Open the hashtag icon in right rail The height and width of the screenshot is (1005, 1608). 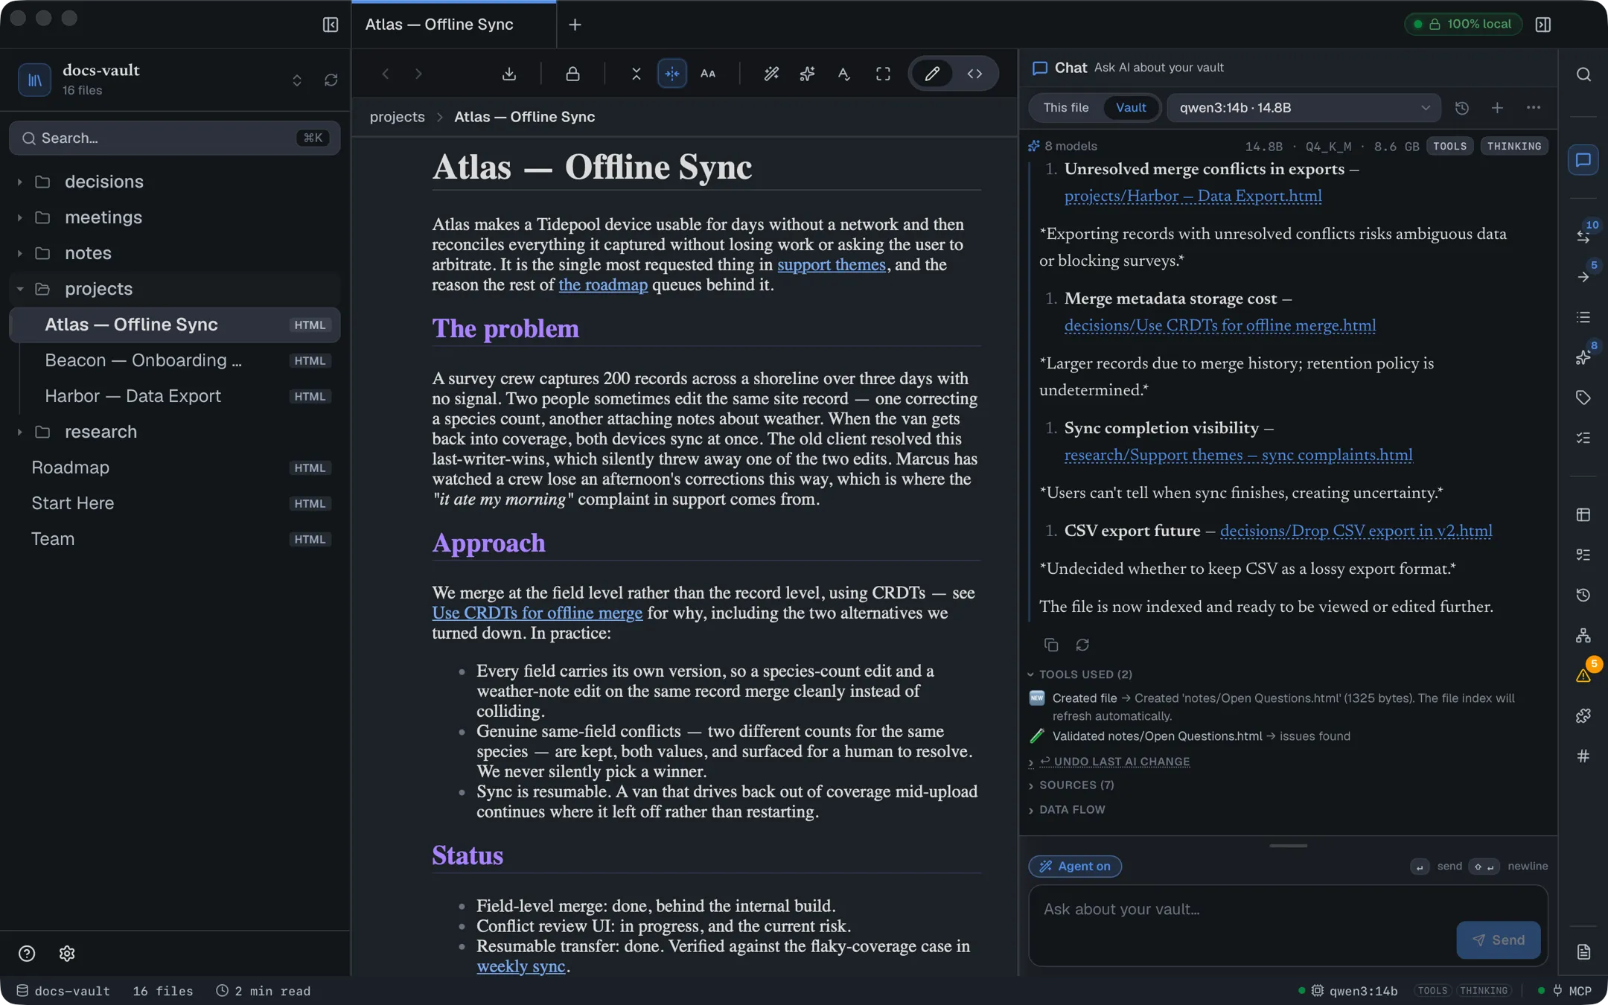point(1583,756)
